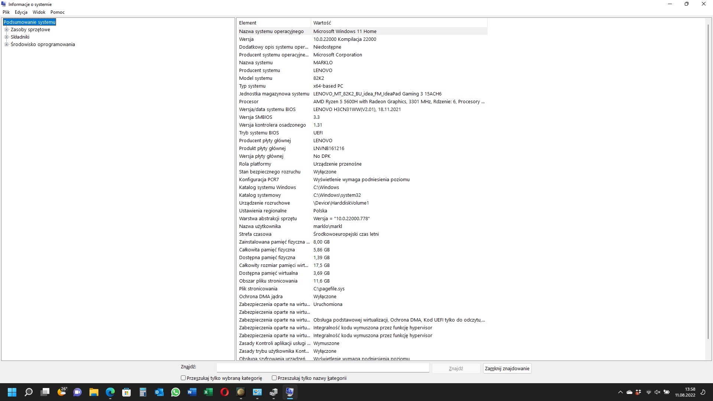Open Microsoft Store from the taskbar
This screenshot has height=401, width=713.
[x=127, y=392]
